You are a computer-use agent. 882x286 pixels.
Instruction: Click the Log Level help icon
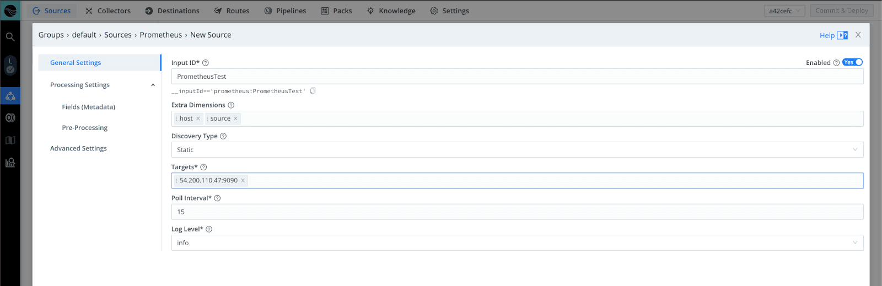[x=209, y=229]
